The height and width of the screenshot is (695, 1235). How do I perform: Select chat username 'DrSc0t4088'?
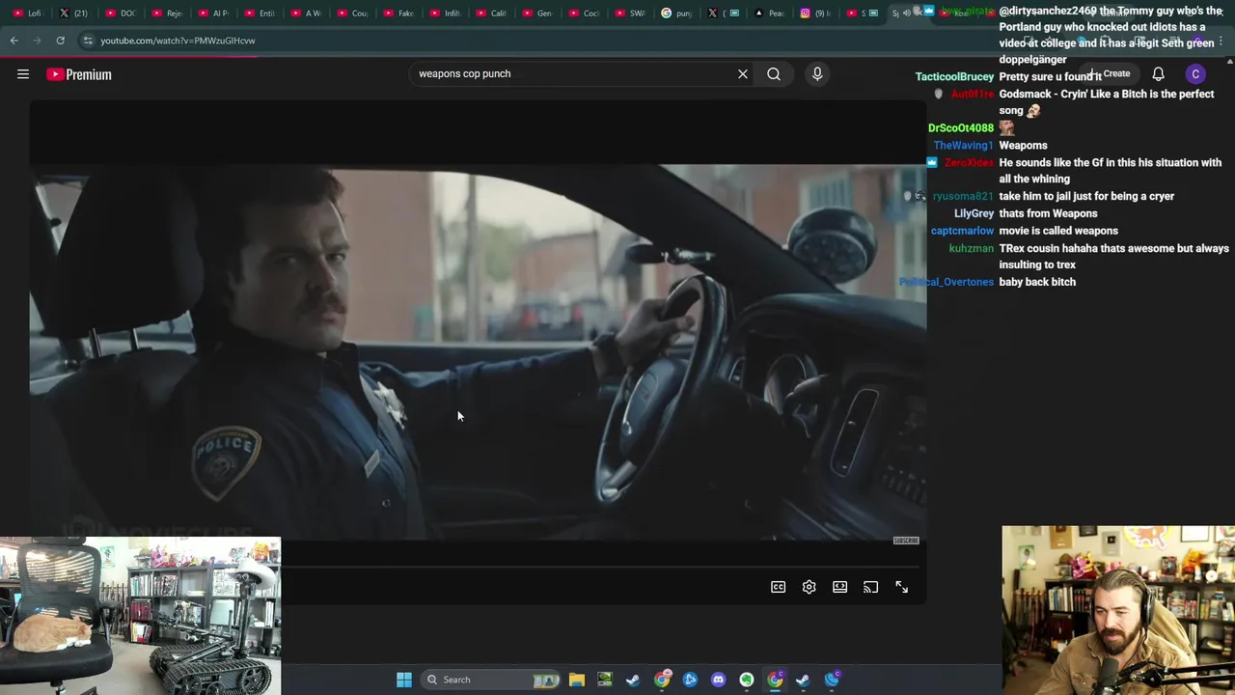point(961,127)
